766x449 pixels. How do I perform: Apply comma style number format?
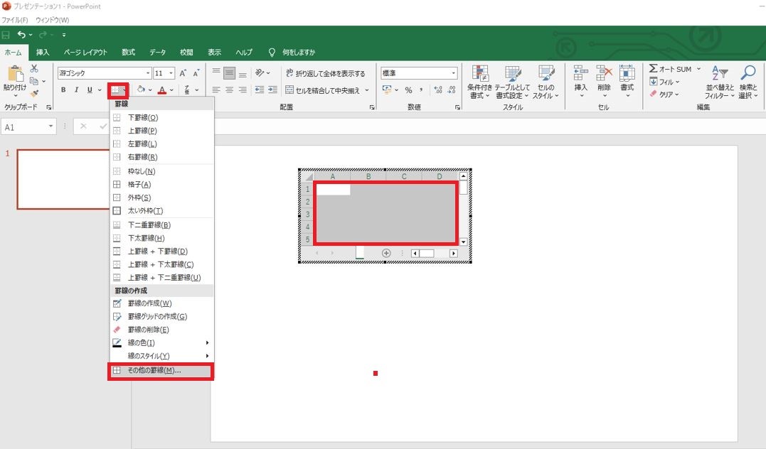click(421, 90)
